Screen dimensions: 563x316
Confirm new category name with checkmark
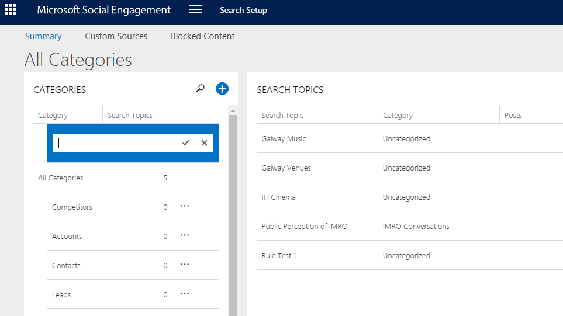point(185,143)
